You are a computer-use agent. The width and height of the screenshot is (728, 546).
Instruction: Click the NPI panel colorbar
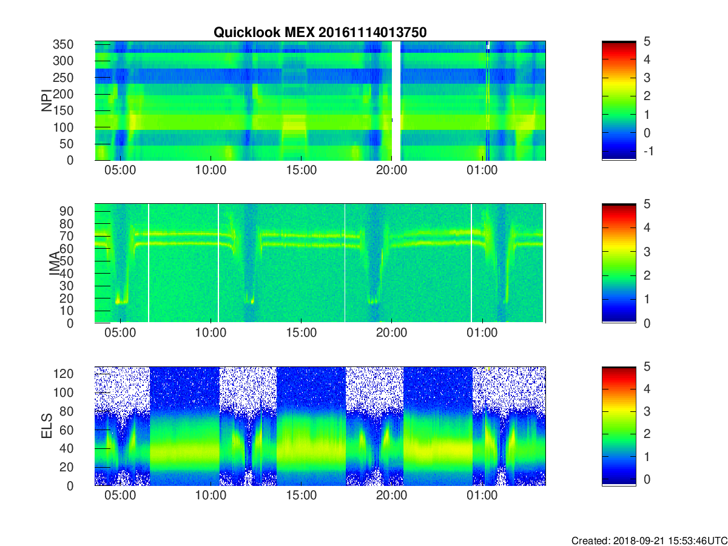619,101
